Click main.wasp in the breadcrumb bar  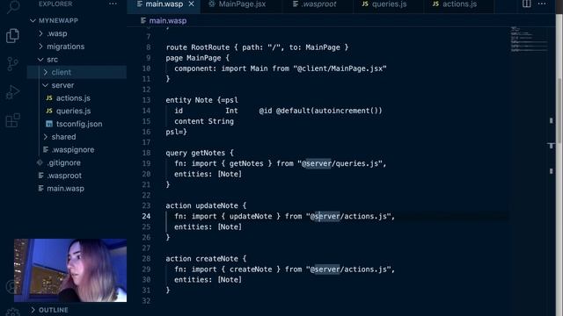(x=168, y=20)
